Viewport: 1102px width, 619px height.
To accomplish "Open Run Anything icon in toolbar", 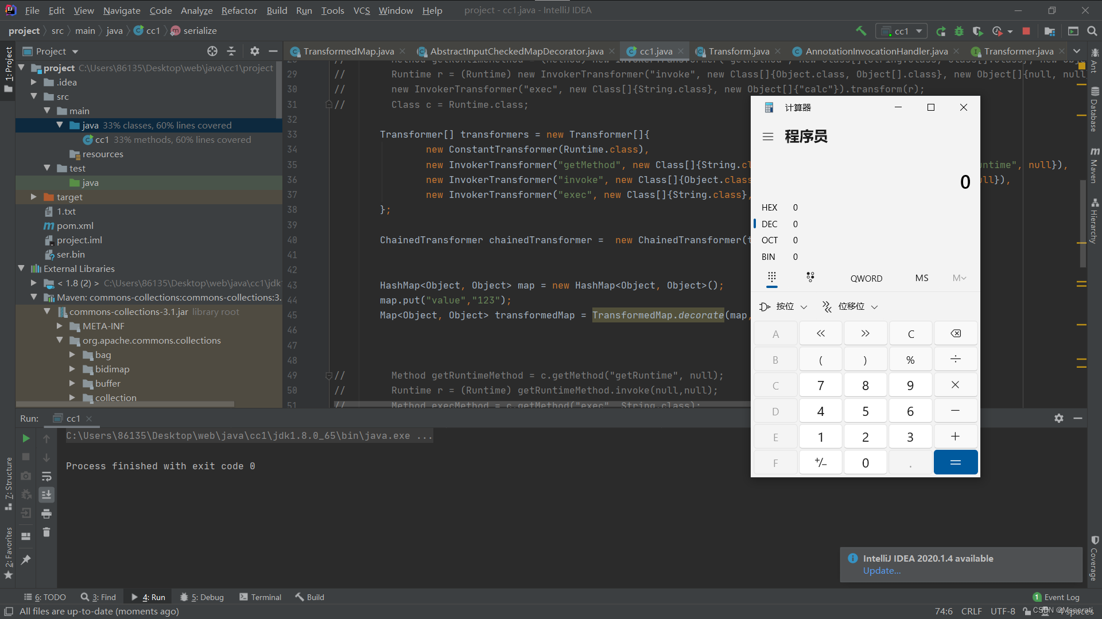I will tap(1073, 31).
